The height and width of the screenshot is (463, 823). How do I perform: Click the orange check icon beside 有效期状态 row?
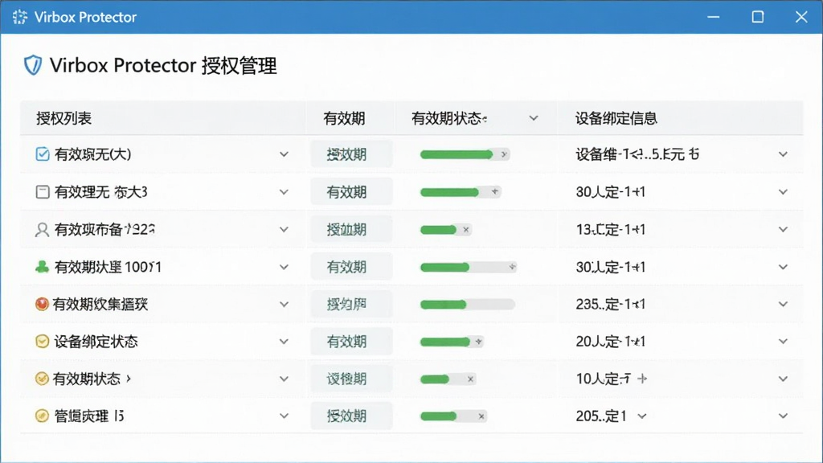[42, 379]
